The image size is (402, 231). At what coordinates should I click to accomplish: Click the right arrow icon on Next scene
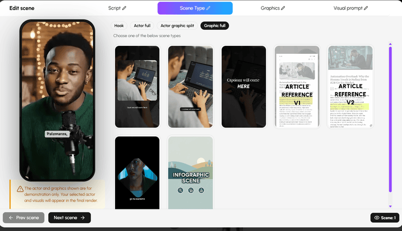(83, 217)
